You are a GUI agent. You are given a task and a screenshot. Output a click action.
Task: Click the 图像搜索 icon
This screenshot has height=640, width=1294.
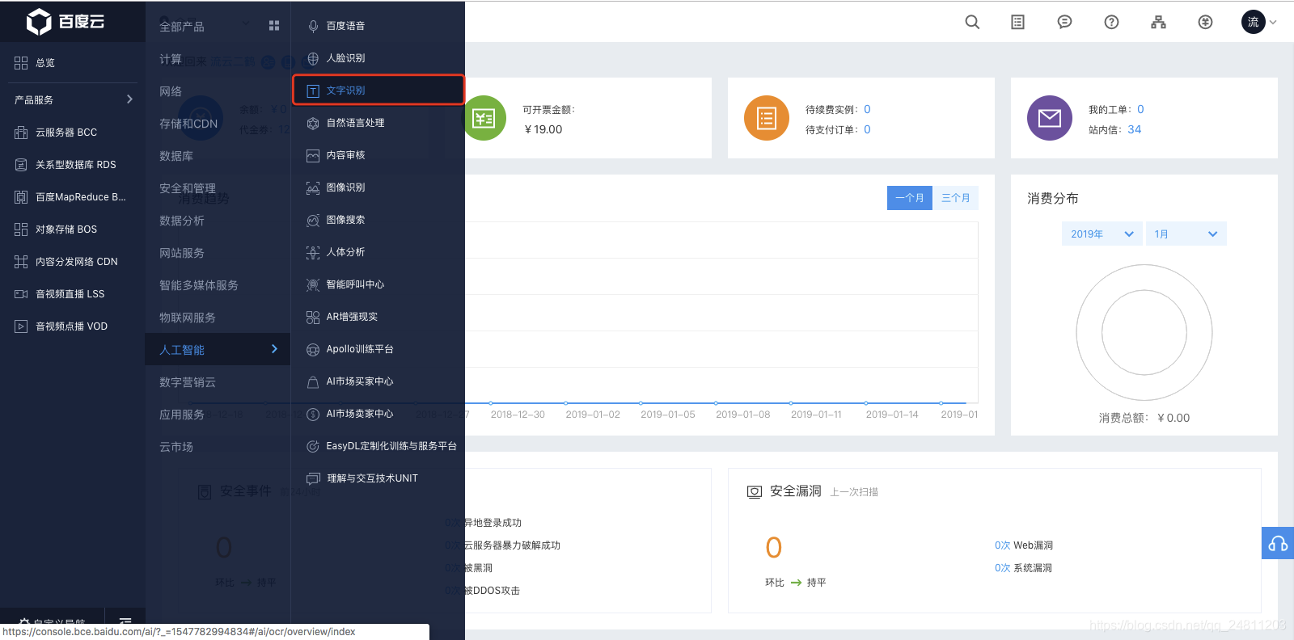point(313,221)
